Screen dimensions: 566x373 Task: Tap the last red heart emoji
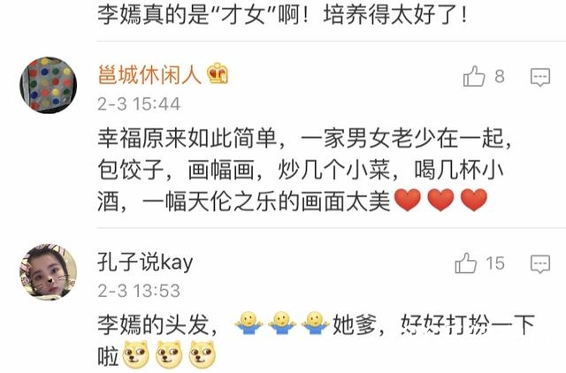pos(474,200)
